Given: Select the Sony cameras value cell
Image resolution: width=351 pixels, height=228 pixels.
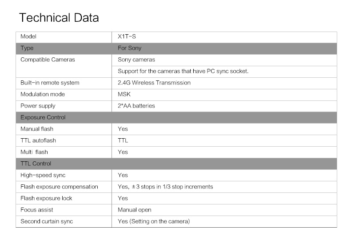Looking at the screenshot, I should click(136, 60).
